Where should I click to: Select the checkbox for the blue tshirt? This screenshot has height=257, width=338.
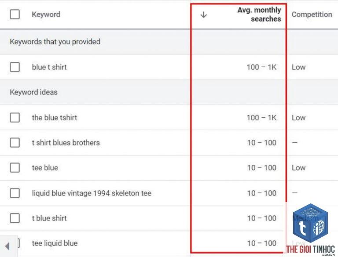click(15, 118)
